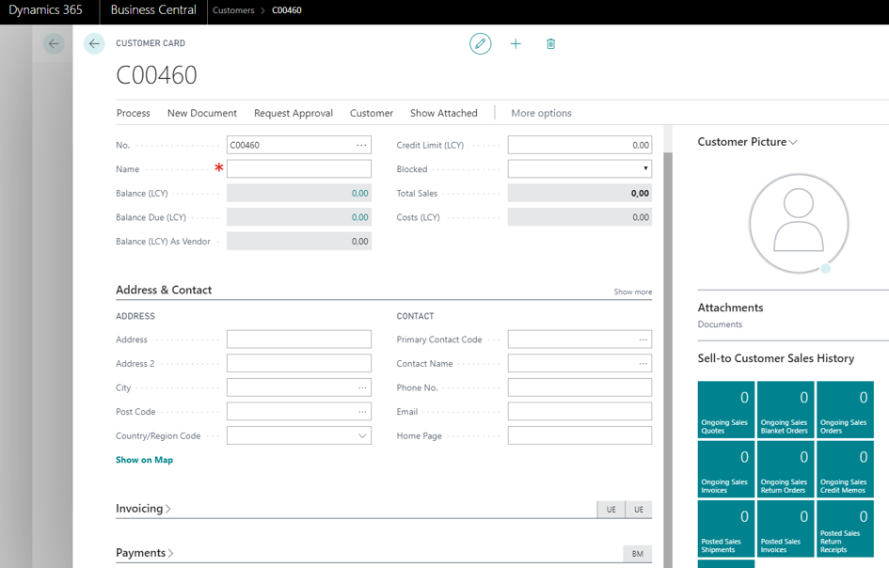Viewport: 889px width, 568px height.
Task: Click the C00460 breadcrumb text
Action: pos(286,10)
